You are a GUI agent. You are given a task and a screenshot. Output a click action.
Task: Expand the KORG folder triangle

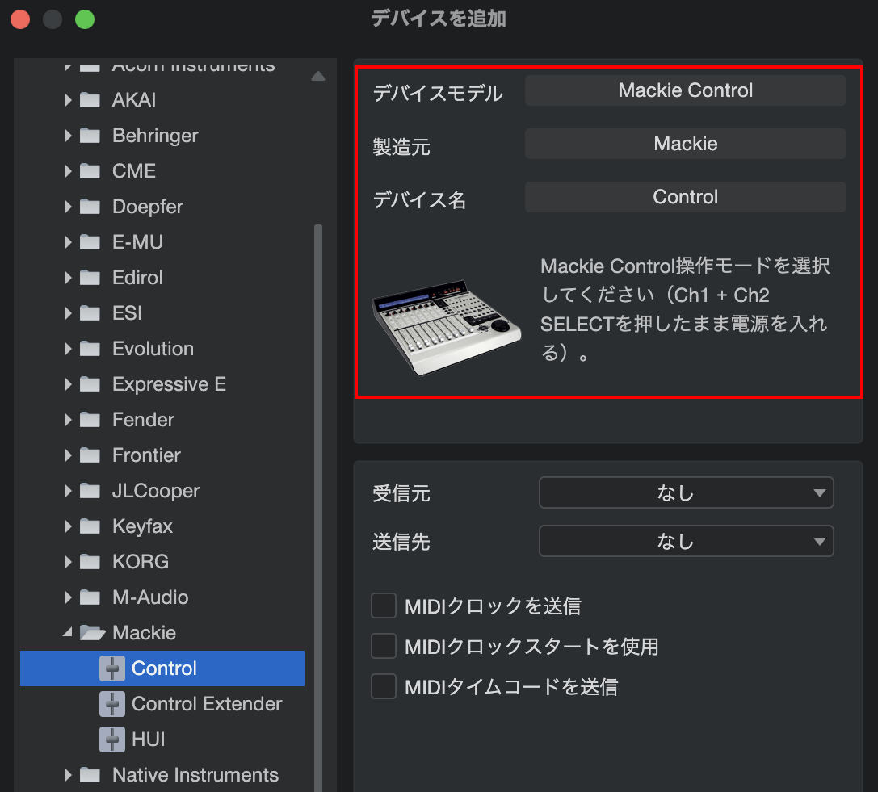[x=69, y=561]
